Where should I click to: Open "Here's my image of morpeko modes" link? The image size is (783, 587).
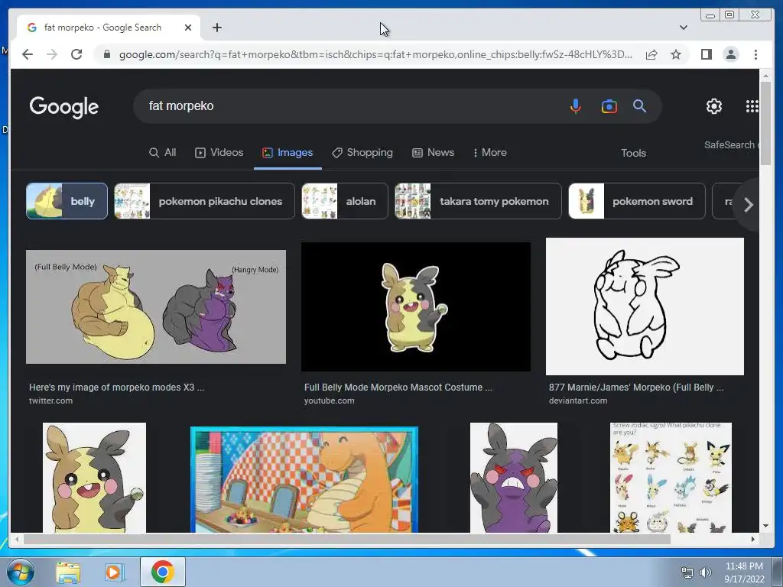click(x=116, y=388)
